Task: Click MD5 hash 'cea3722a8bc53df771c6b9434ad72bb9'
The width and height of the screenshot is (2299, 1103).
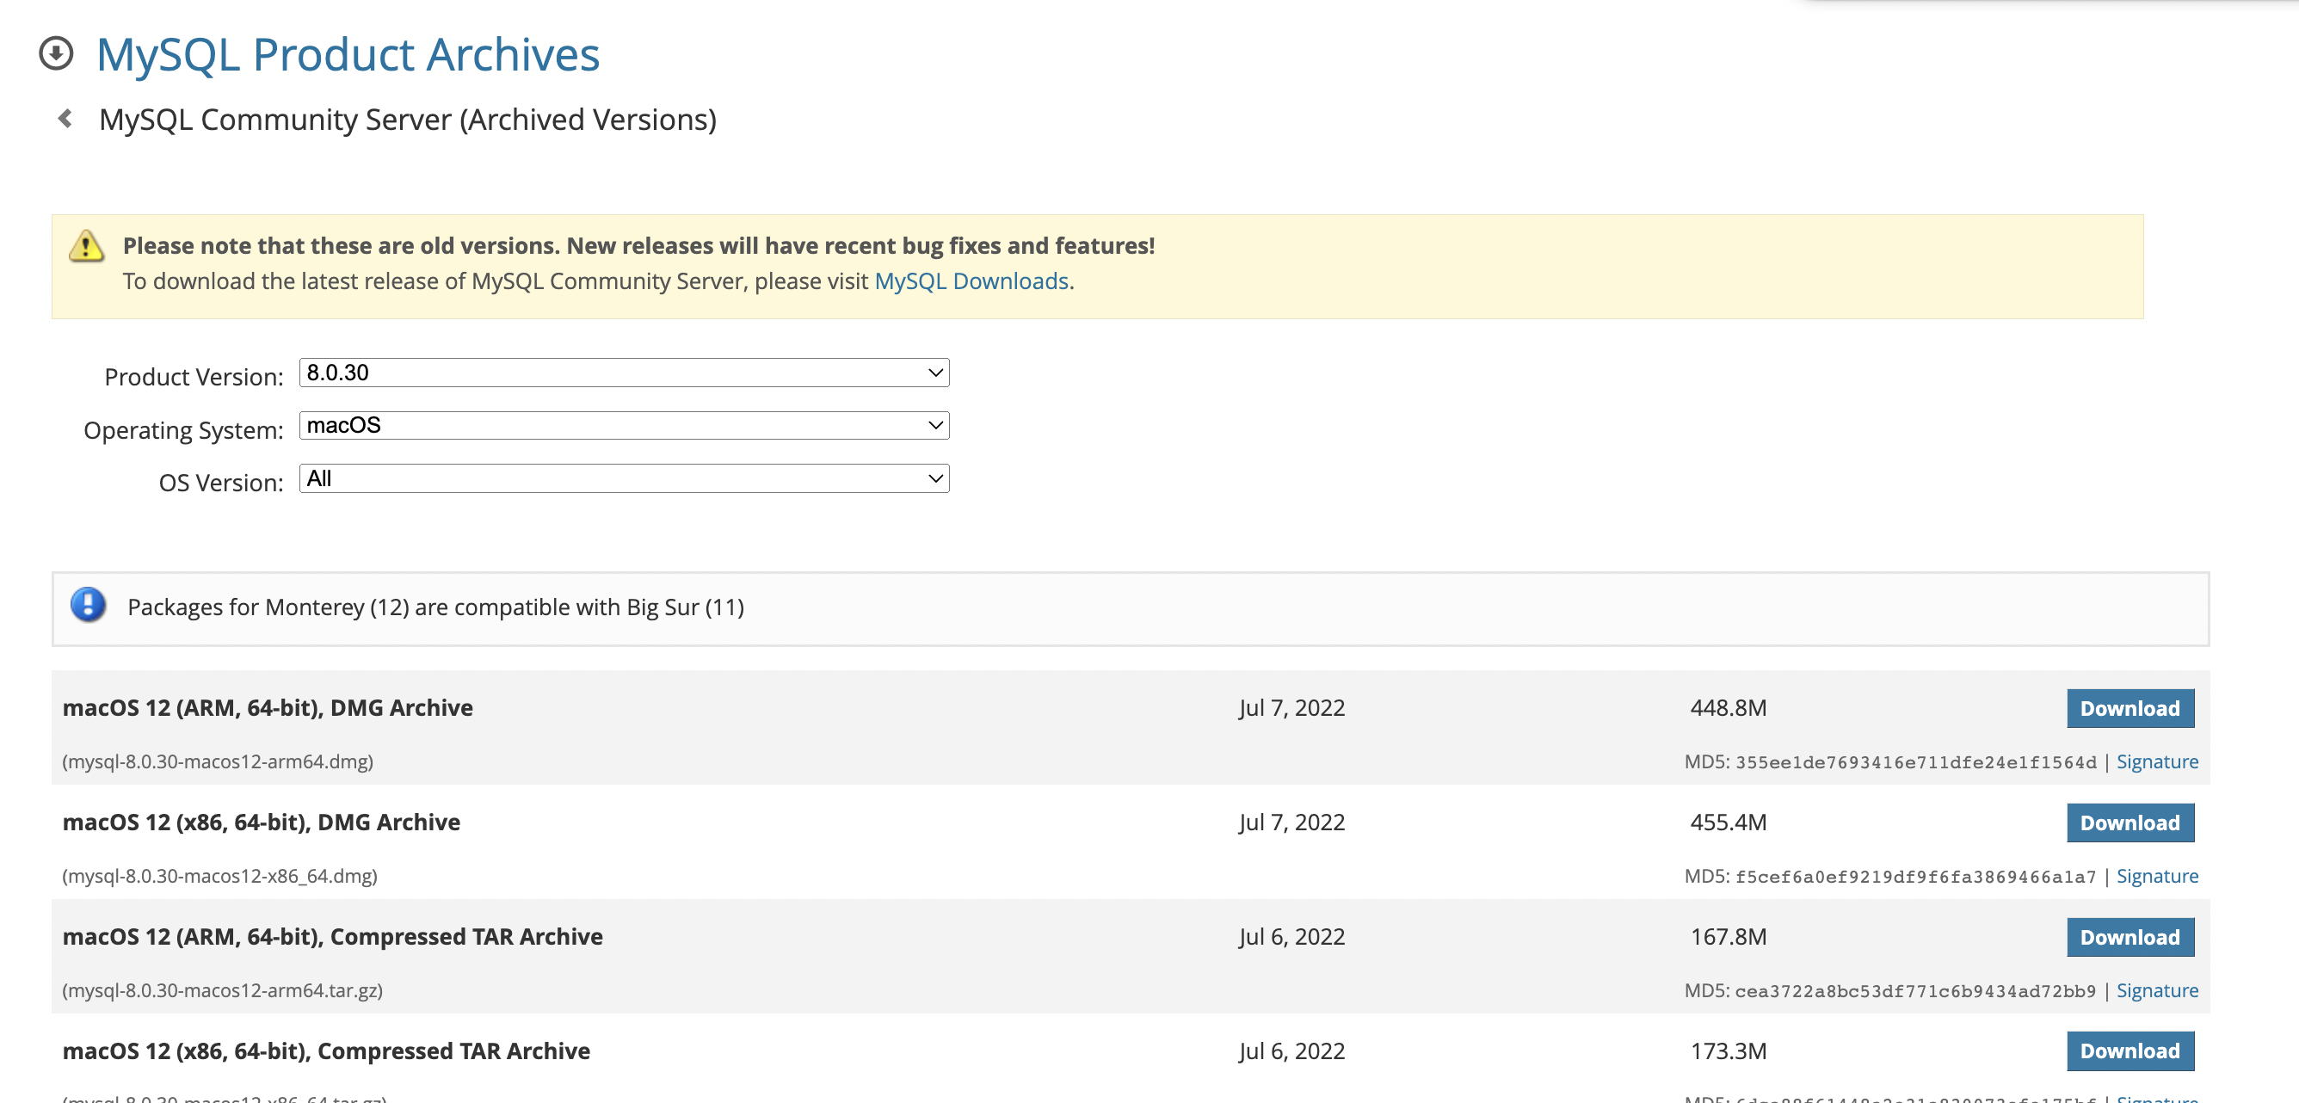Action: point(1916,991)
